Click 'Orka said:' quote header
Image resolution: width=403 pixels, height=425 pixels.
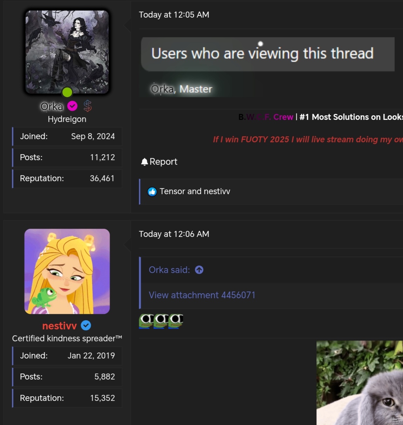coord(169,270)
